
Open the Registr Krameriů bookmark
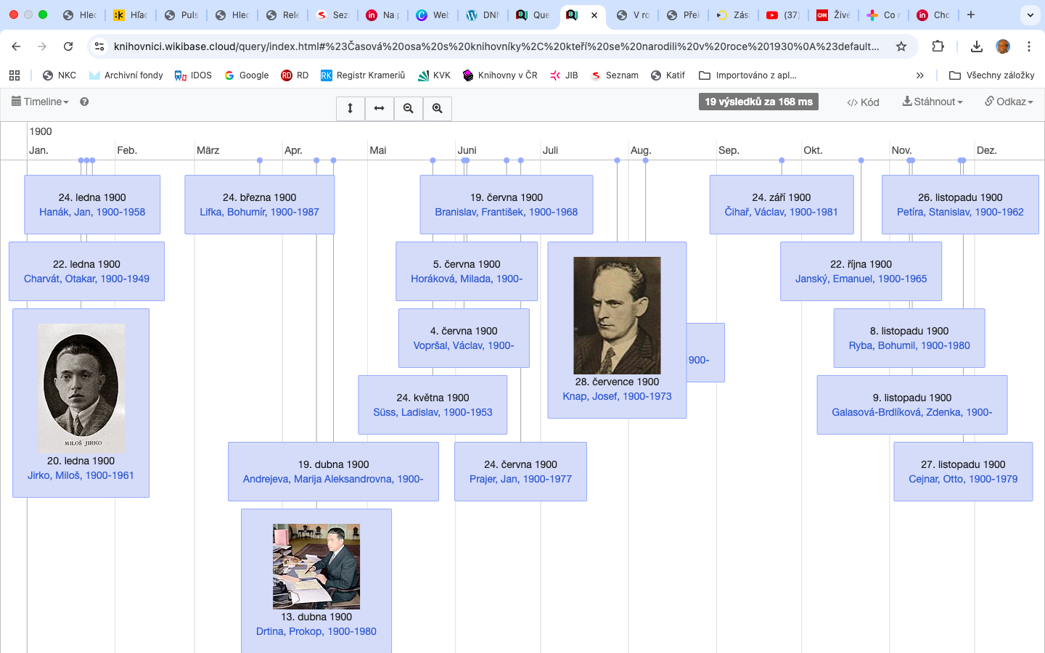pyautogui.click(x=363, y=75)
